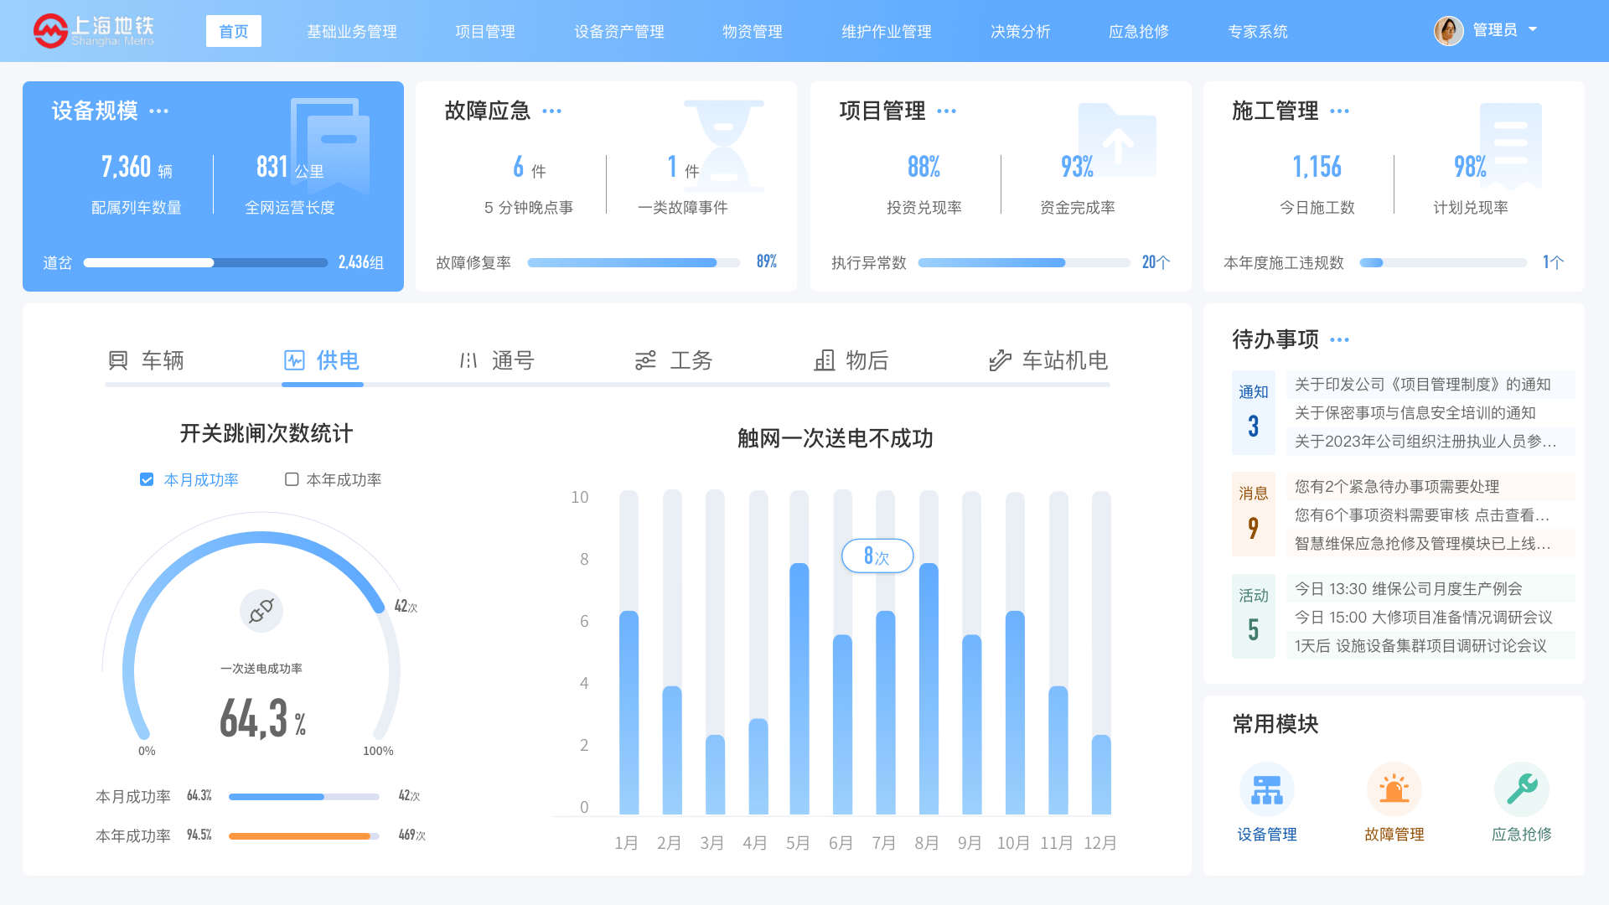The width and height of the screenshot is (1609, 905).
Task: Click the plug icon in gauge center
Action: (261, 610)
